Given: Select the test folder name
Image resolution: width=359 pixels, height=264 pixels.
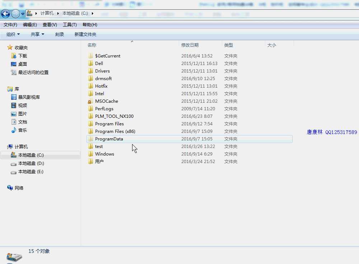Looking at the screenshot, I should (99, 147).
